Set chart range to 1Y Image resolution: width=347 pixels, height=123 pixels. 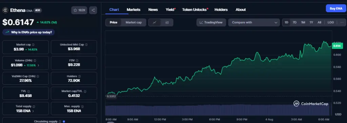click(311, 22)
